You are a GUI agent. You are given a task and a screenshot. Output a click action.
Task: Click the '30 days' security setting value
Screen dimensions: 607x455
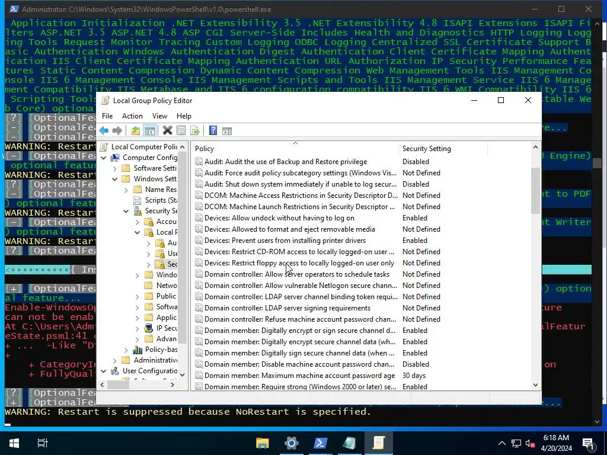414,376
